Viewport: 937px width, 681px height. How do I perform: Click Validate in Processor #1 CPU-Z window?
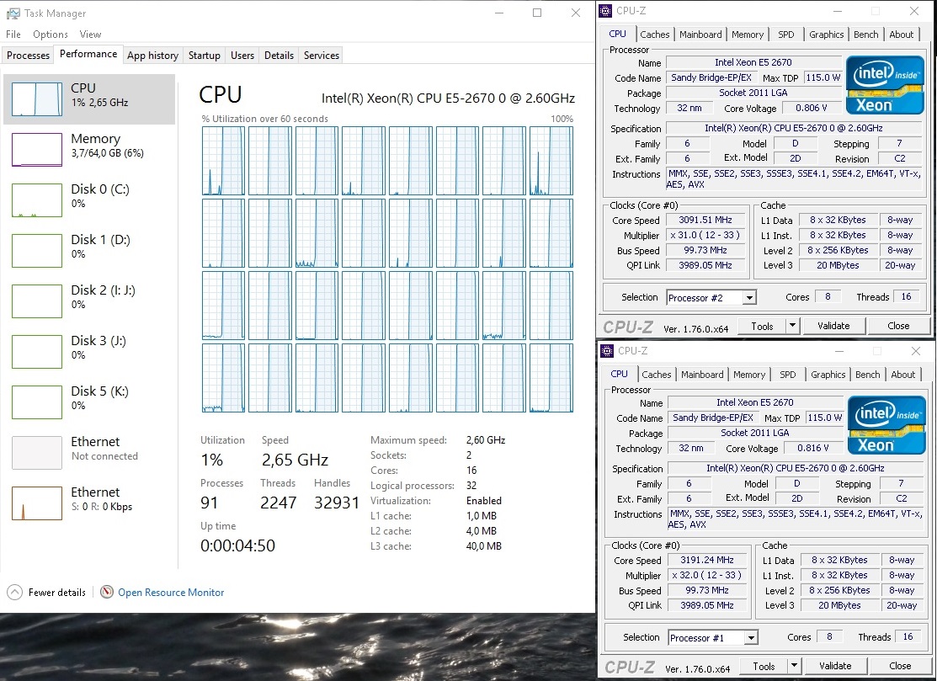(835, 666)
